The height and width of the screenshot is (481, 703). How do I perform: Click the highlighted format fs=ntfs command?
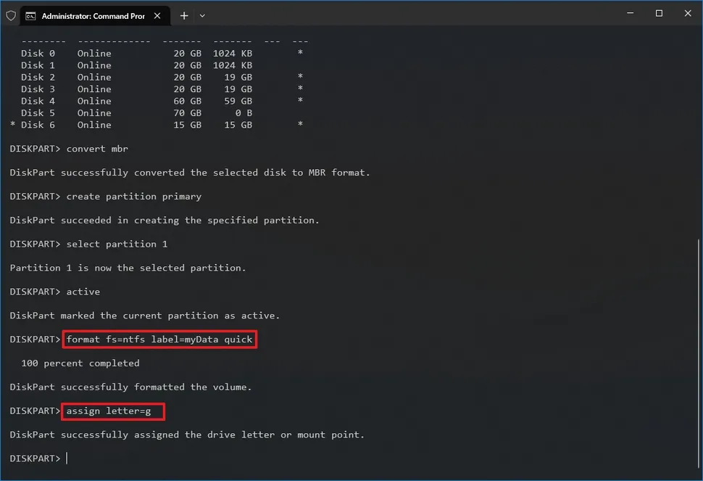[159, 340]
